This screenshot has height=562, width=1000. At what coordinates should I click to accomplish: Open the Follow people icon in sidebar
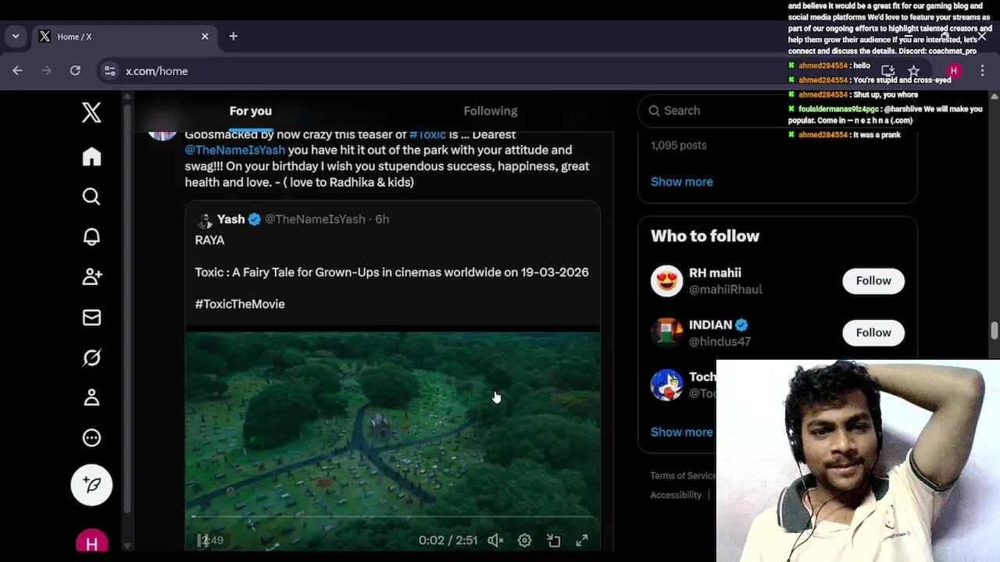[91, 277]
